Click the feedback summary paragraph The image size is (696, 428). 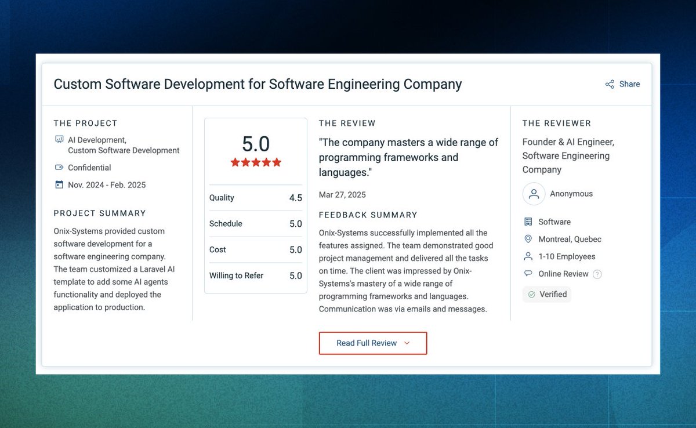pyautogui.click(x=406, y=271)
